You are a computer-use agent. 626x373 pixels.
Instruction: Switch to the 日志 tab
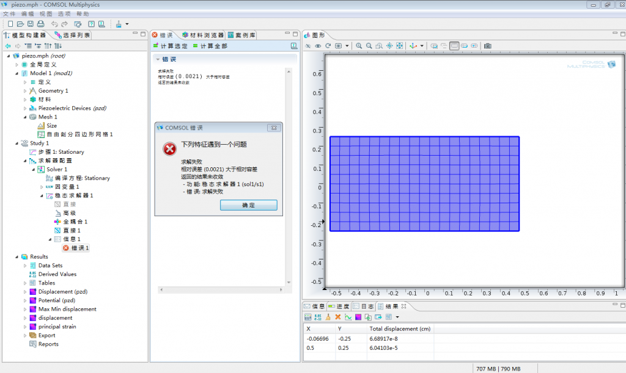click(x=364, y=306)
